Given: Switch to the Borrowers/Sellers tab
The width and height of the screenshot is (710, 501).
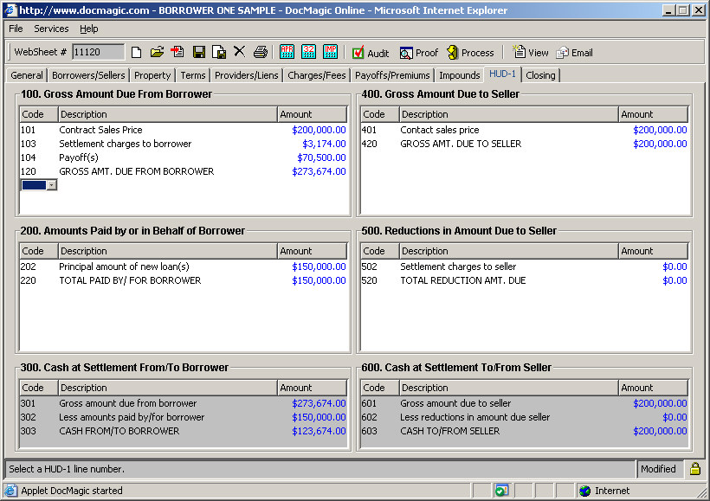Looking at the screenshot, I should [88, 75].
